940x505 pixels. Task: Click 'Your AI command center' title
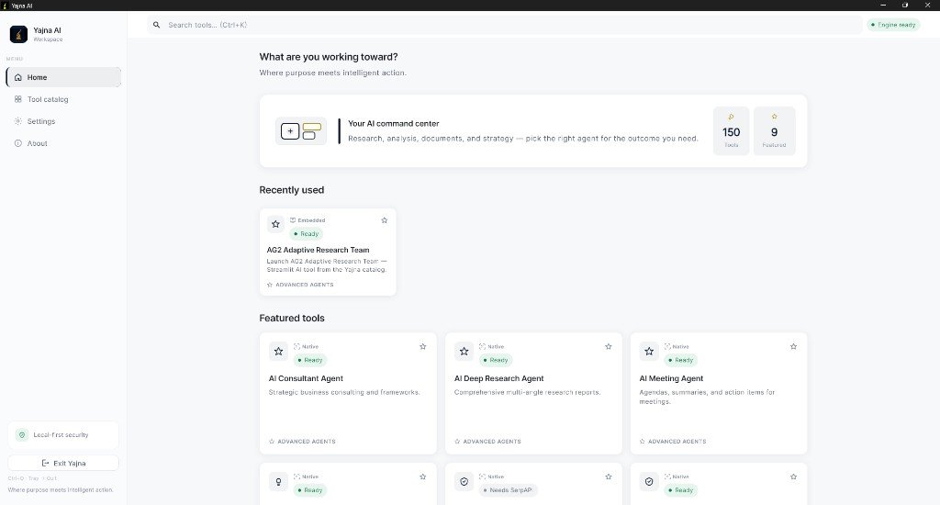click(x=394, y=124)
